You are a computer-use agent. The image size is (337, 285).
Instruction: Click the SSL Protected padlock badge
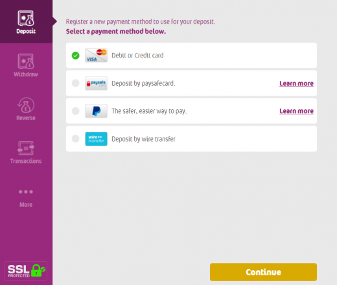click(26, 271)
